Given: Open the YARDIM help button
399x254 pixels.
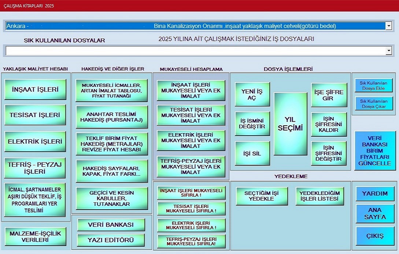Looking at the screenshot, I should 375,194.
